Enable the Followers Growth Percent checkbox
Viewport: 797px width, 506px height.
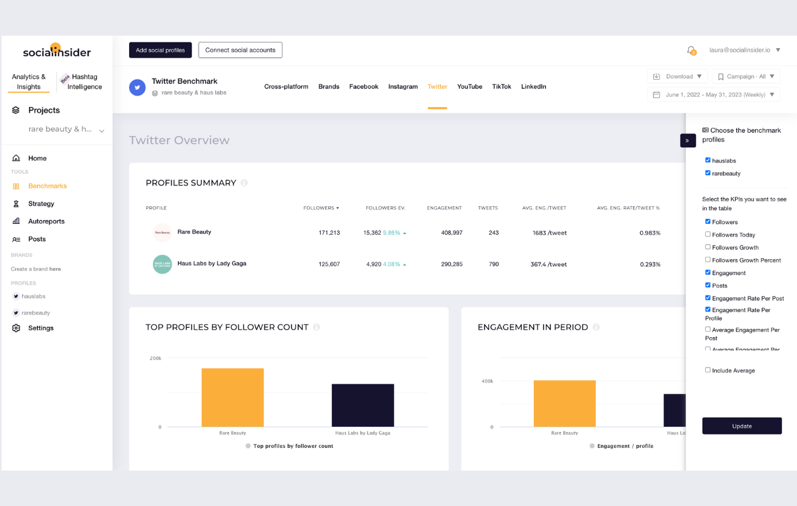708,259
